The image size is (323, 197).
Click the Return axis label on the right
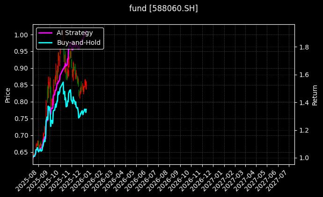[x=315, y=95]
